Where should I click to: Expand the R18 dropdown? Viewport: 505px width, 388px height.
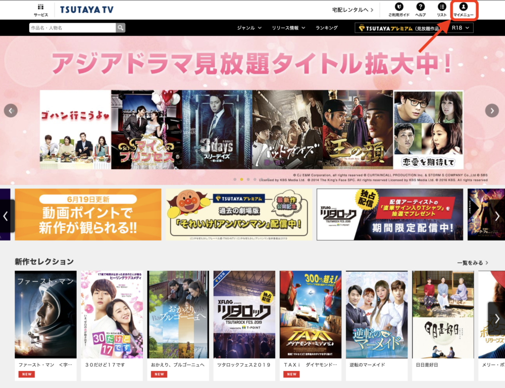pos(462,28)
